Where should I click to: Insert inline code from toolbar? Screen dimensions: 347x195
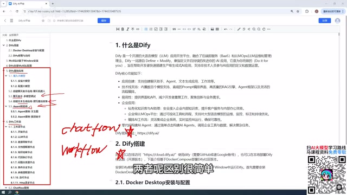[x=184, y=29]
